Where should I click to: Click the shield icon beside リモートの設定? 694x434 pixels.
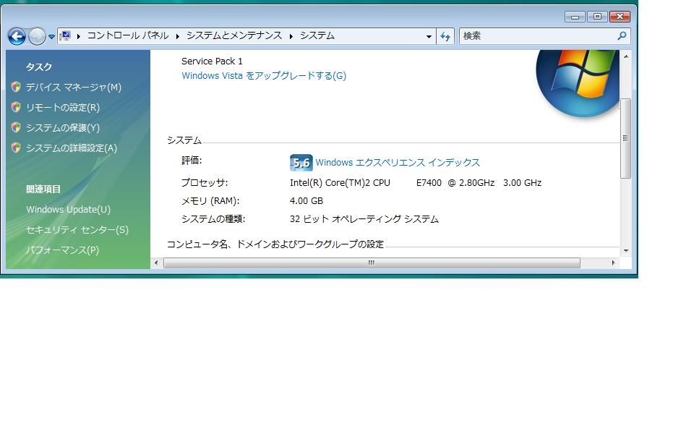point(17,107)
